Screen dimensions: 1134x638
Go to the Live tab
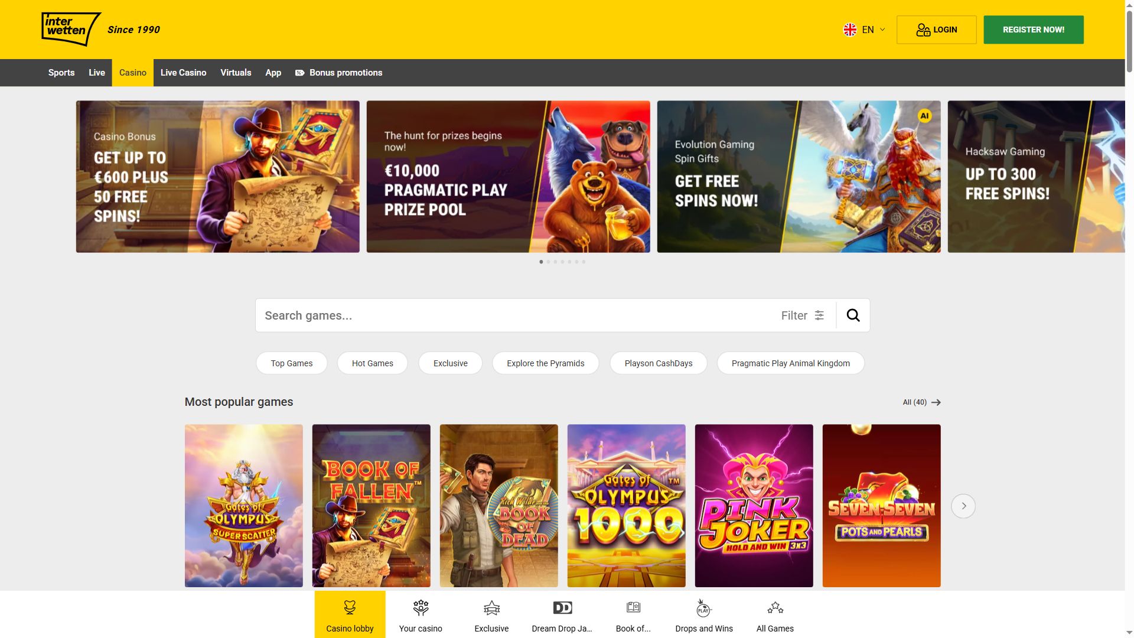[x=97, y=73]
